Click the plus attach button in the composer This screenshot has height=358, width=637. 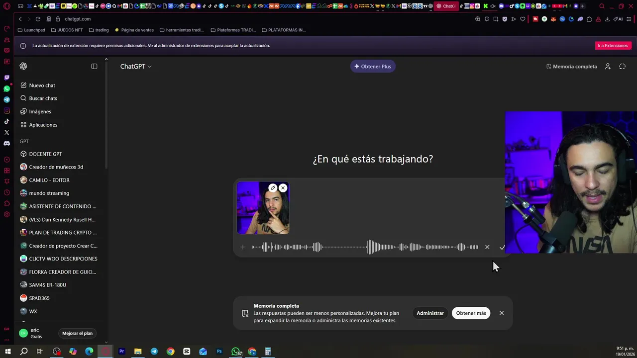(x=243, y=247)
